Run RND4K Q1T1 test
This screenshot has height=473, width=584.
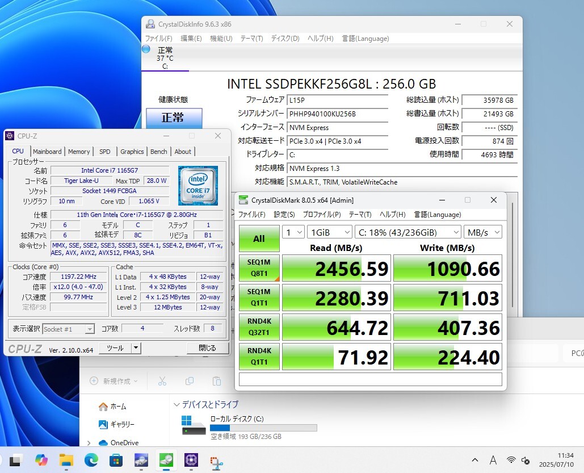(x=259, y=357)
